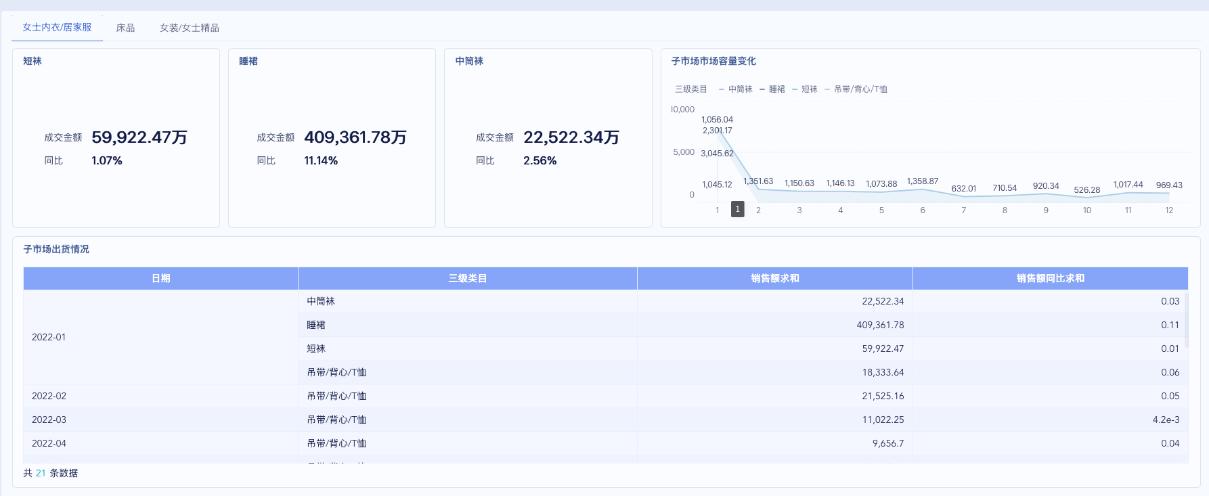
Task: Click the highlighted axis tooltip marker 1
Action: pyautogui.click(x=738, y=209)
